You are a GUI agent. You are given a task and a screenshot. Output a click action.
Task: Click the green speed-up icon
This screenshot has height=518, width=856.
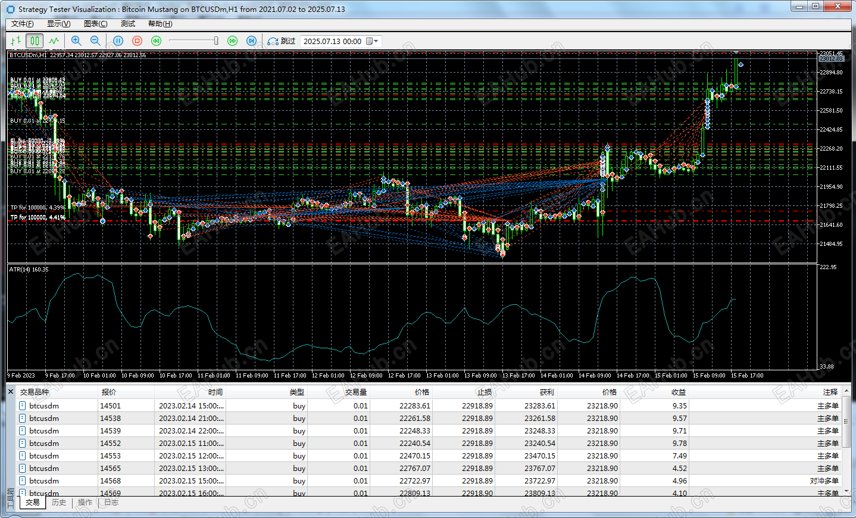click(x=233, y=41)
